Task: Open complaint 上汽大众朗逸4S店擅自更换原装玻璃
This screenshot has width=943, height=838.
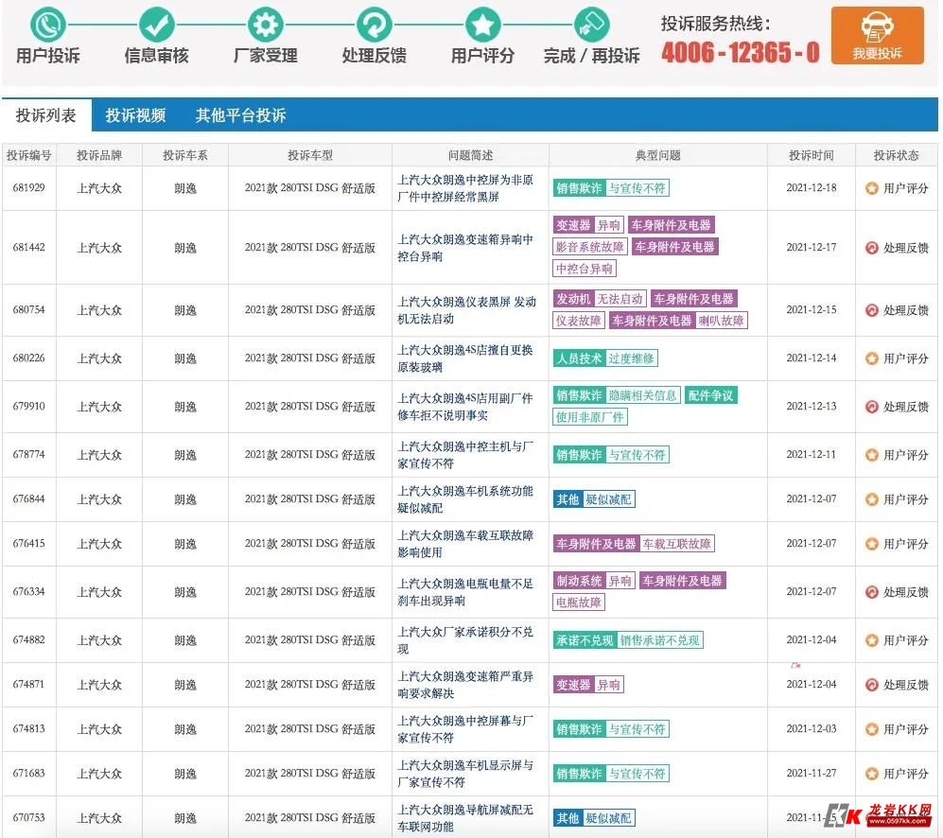Action: (x=465, y=358)
